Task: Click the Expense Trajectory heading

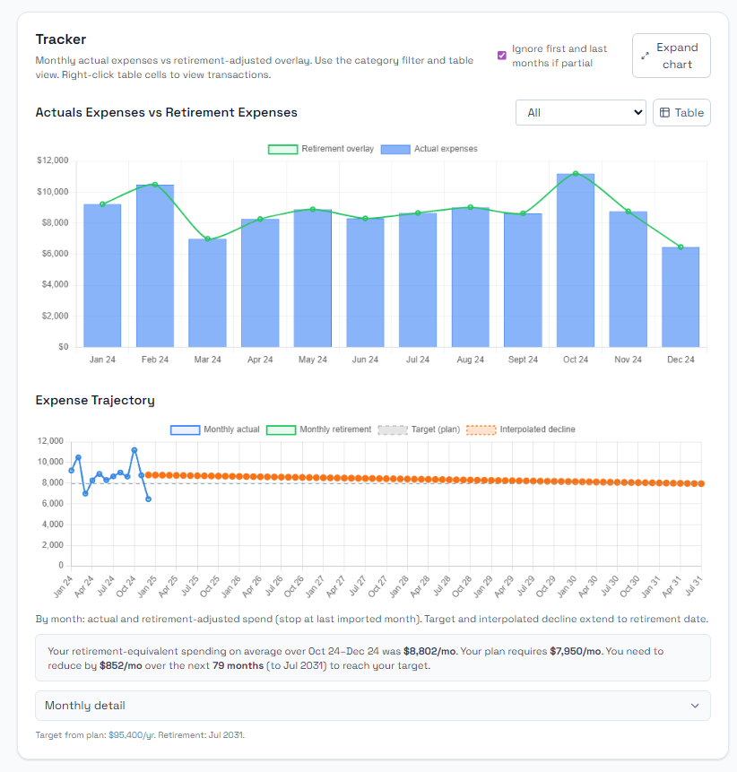Action: pyautogui.click(x=95, y=400)
